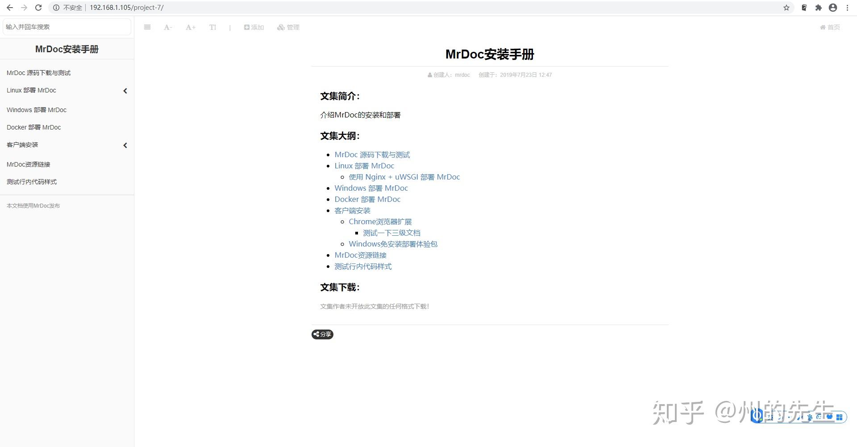Open the document outline menu icon
The image size is (857, 447).
point(147,27)
